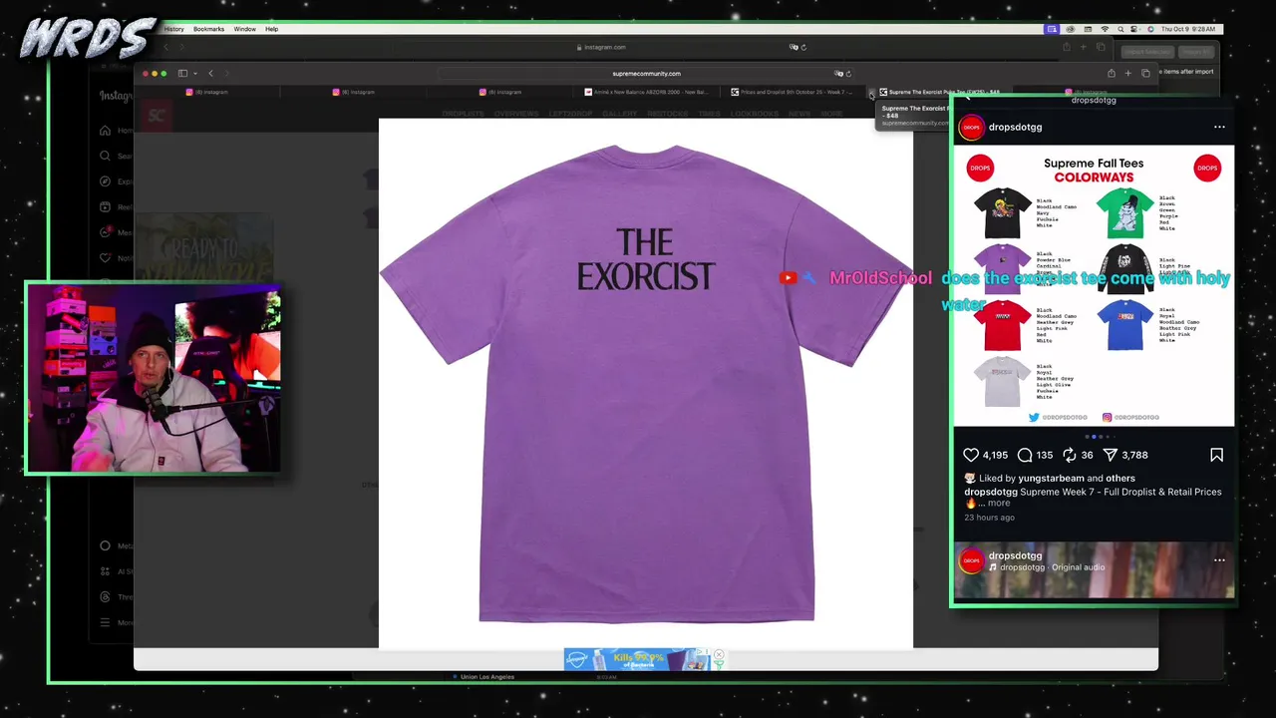Click the Kills 99.9% banner advertisement
Screen dimensions: 1276x718
coord(636,659)
